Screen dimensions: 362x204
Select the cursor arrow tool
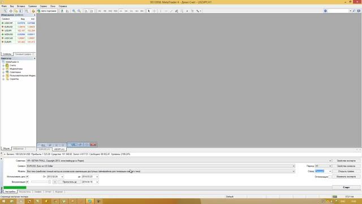(149, 11)
